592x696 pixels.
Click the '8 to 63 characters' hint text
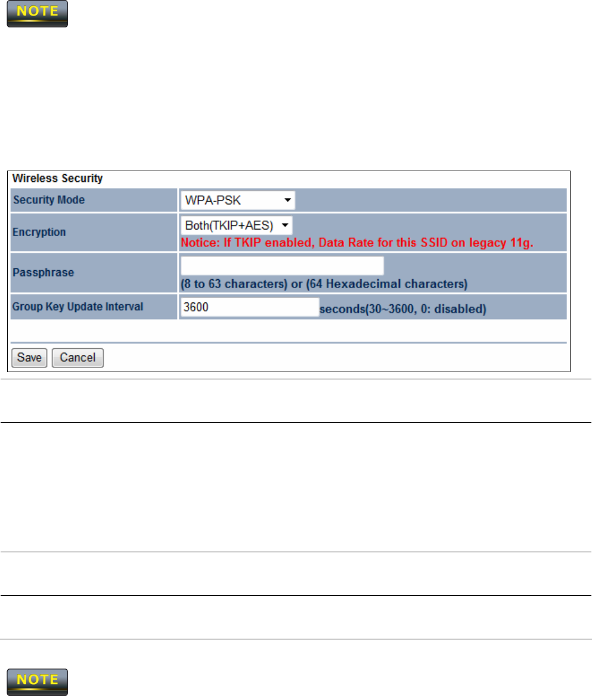[x=324, y=284]
